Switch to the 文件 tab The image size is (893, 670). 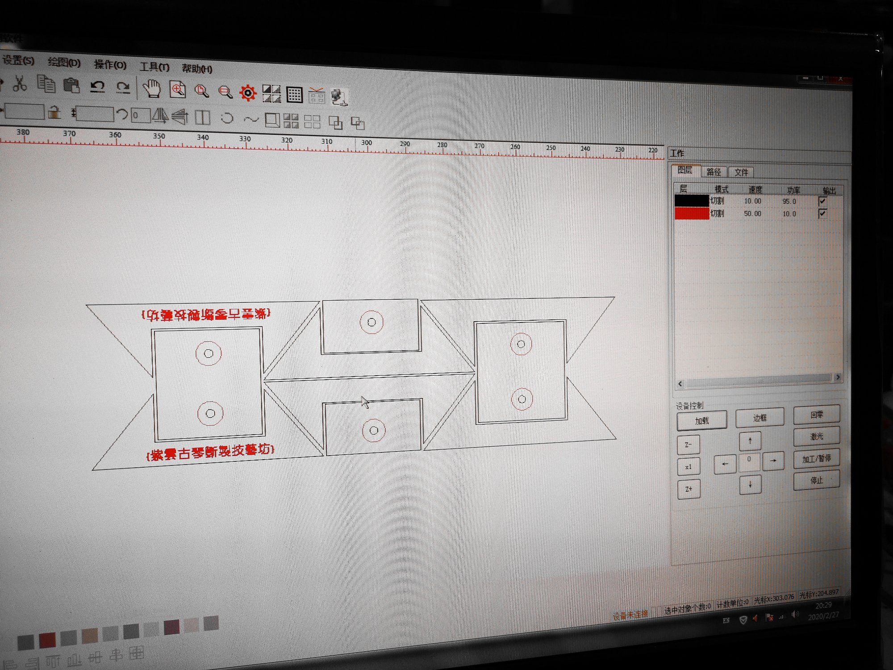741,172
